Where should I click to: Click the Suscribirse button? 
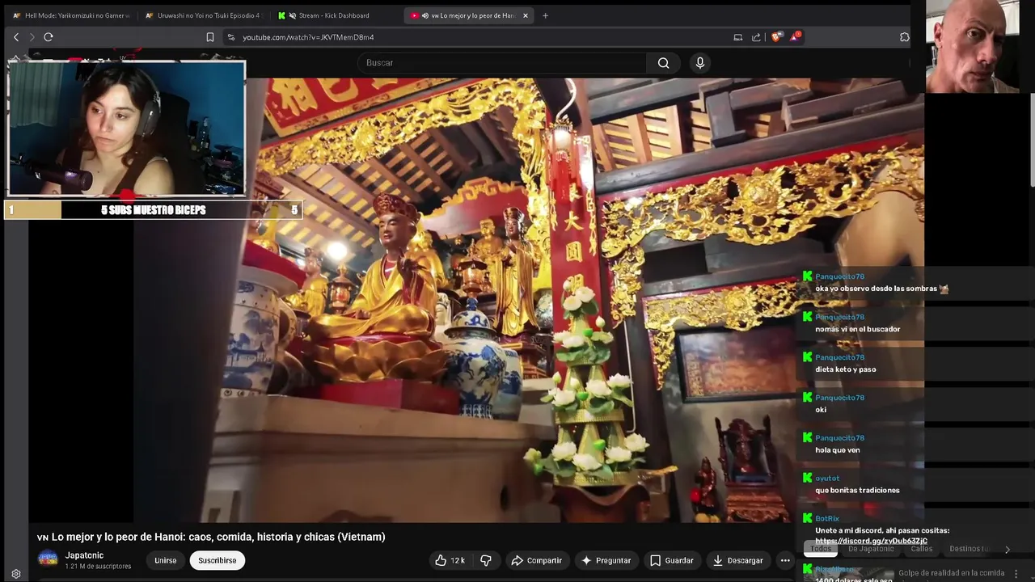[x=218, y=560]
